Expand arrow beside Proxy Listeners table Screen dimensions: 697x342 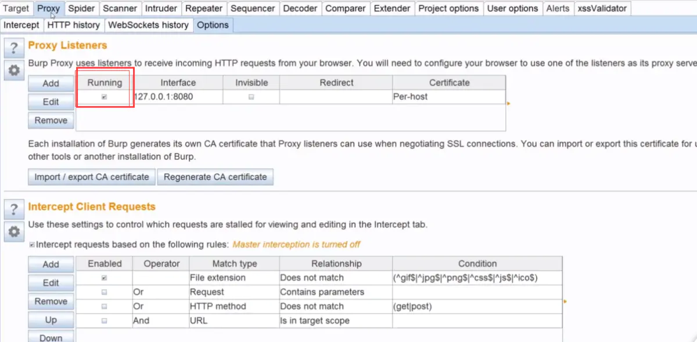509,104
